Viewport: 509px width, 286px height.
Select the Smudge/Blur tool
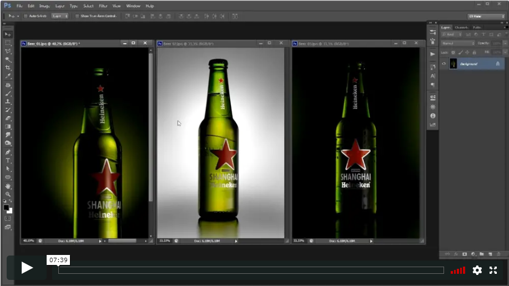[x=8, y=135]
